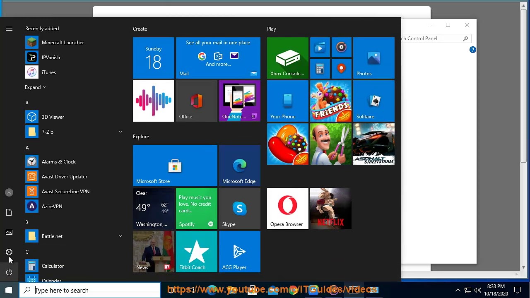This screenshot has height=298, width=530.
Task: Click the '#' letter header
Action: [x=27, y=103]
